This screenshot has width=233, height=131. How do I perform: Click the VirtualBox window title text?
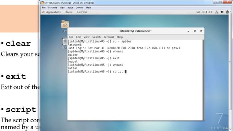[x=69, y=3]
